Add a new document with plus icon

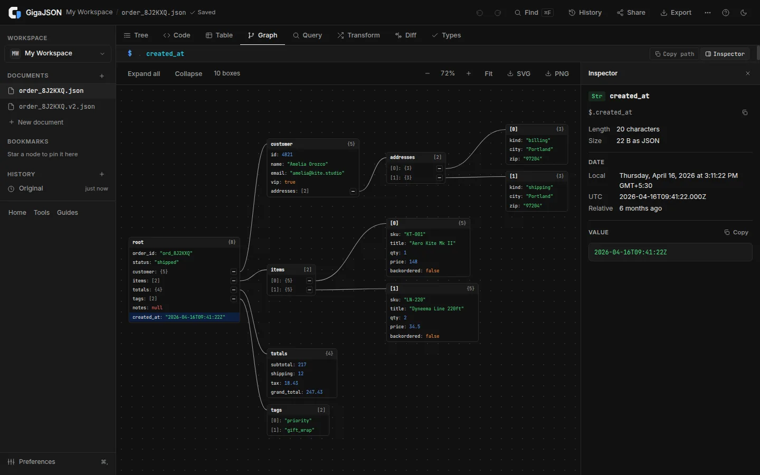click(x=102, y=76)
